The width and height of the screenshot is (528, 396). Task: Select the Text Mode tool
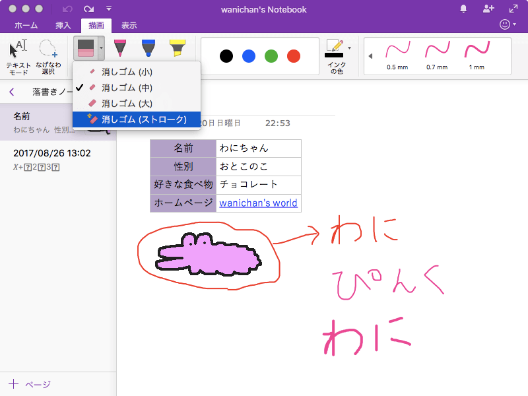click(x=18, y=57)
